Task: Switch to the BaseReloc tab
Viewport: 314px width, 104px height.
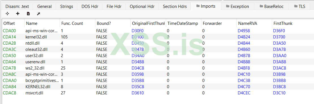Action: point(272,6)
